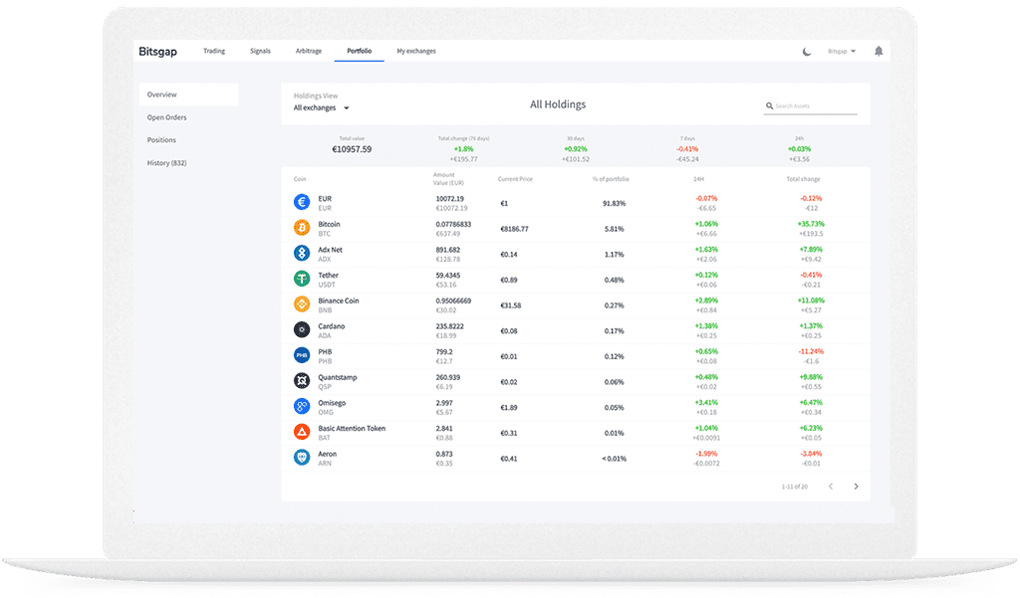Click Bitcoin coin icon

302,228
